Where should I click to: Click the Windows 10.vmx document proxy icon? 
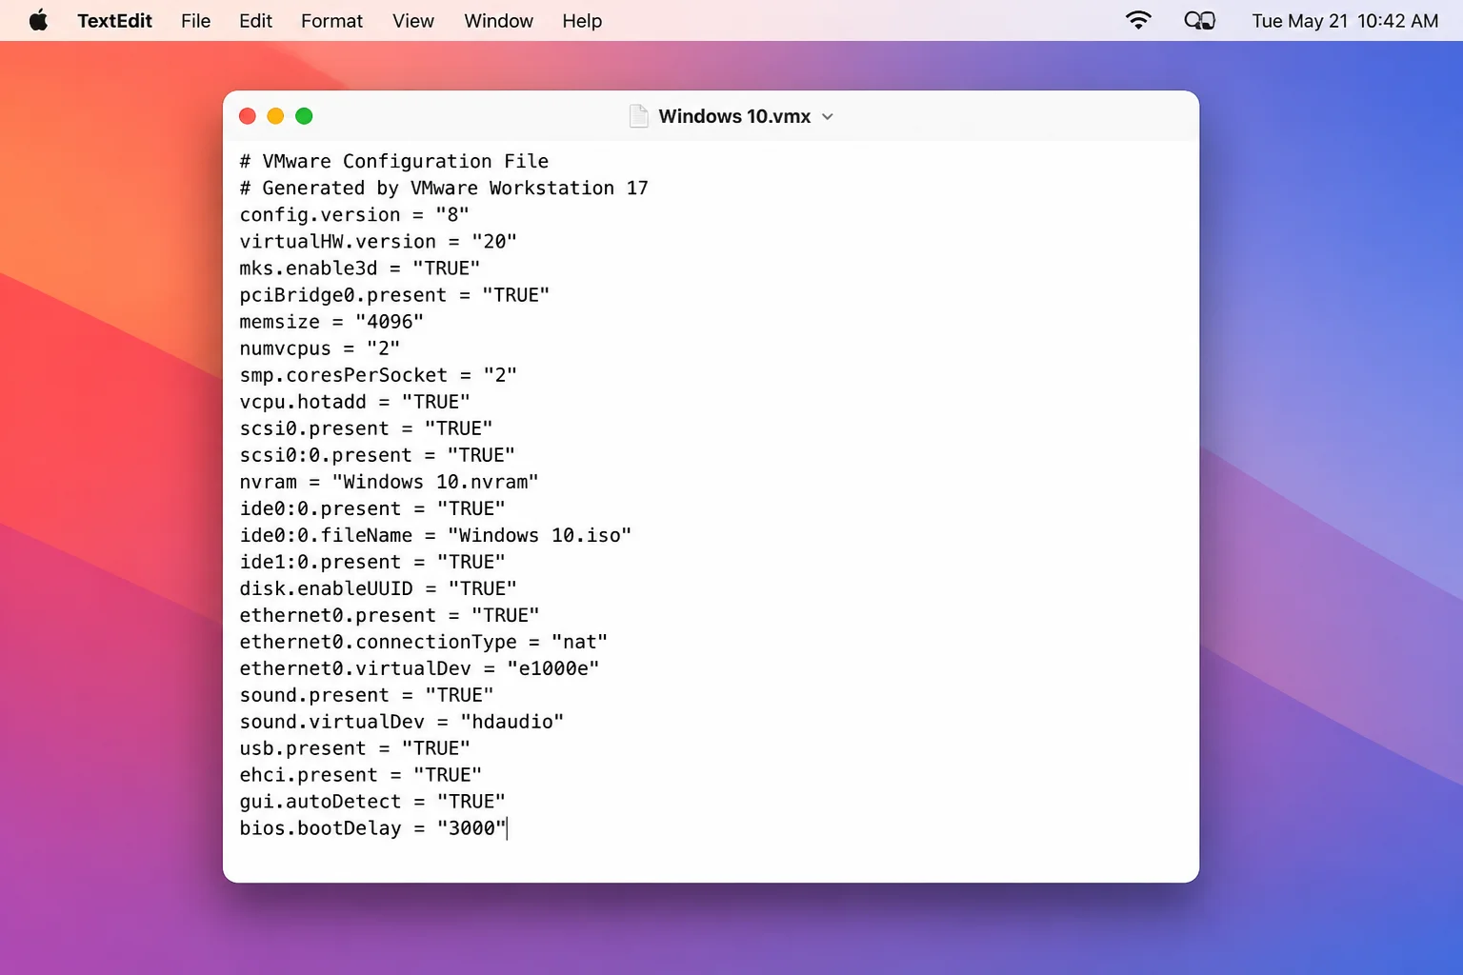tap(638, 116)
